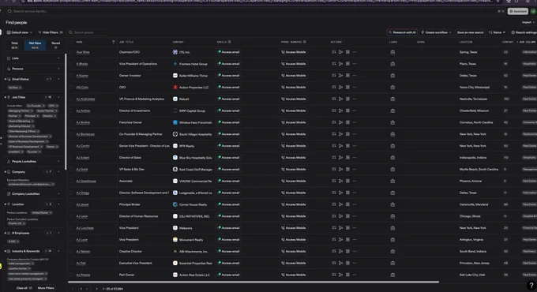Screen dimensions: 537x292
Task: Open Search settings gear
Action: (524, 32)
